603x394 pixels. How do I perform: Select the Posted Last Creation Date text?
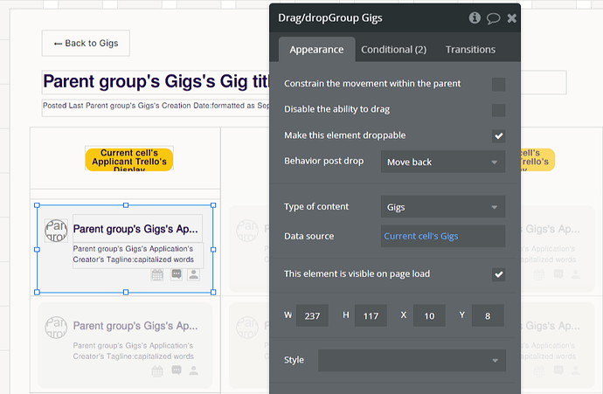click(156, 107)
